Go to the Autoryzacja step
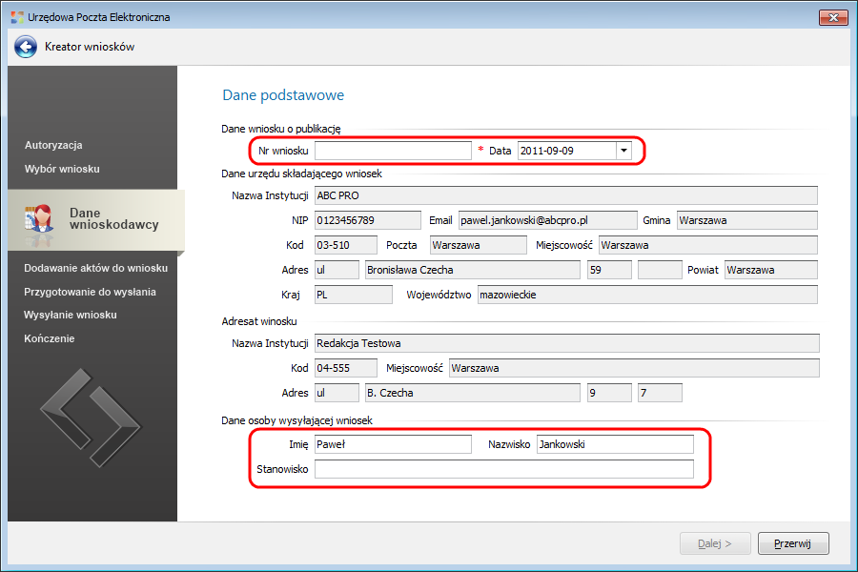 (x=53, y=145)
